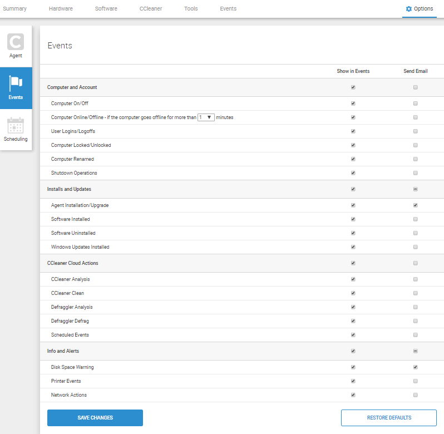
Task: Click the Events page heading
Action: (60, 46)
